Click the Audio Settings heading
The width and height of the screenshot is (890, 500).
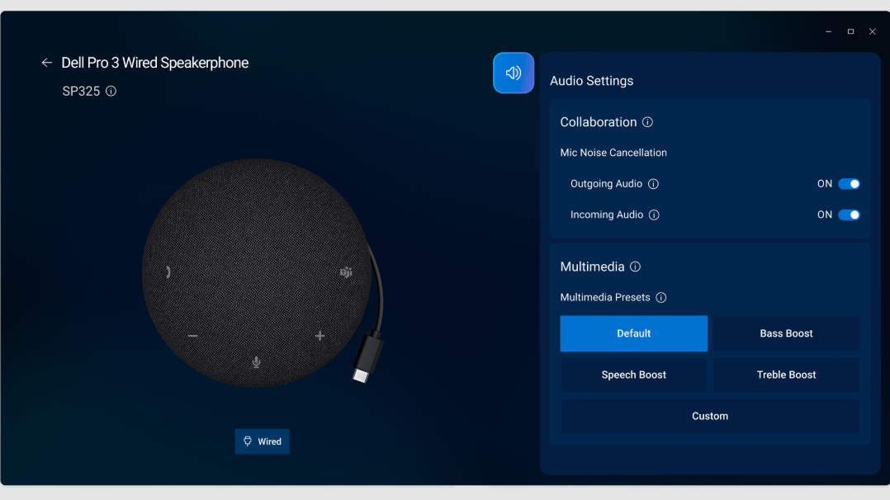pyautogui.click(x=591, y=81)
